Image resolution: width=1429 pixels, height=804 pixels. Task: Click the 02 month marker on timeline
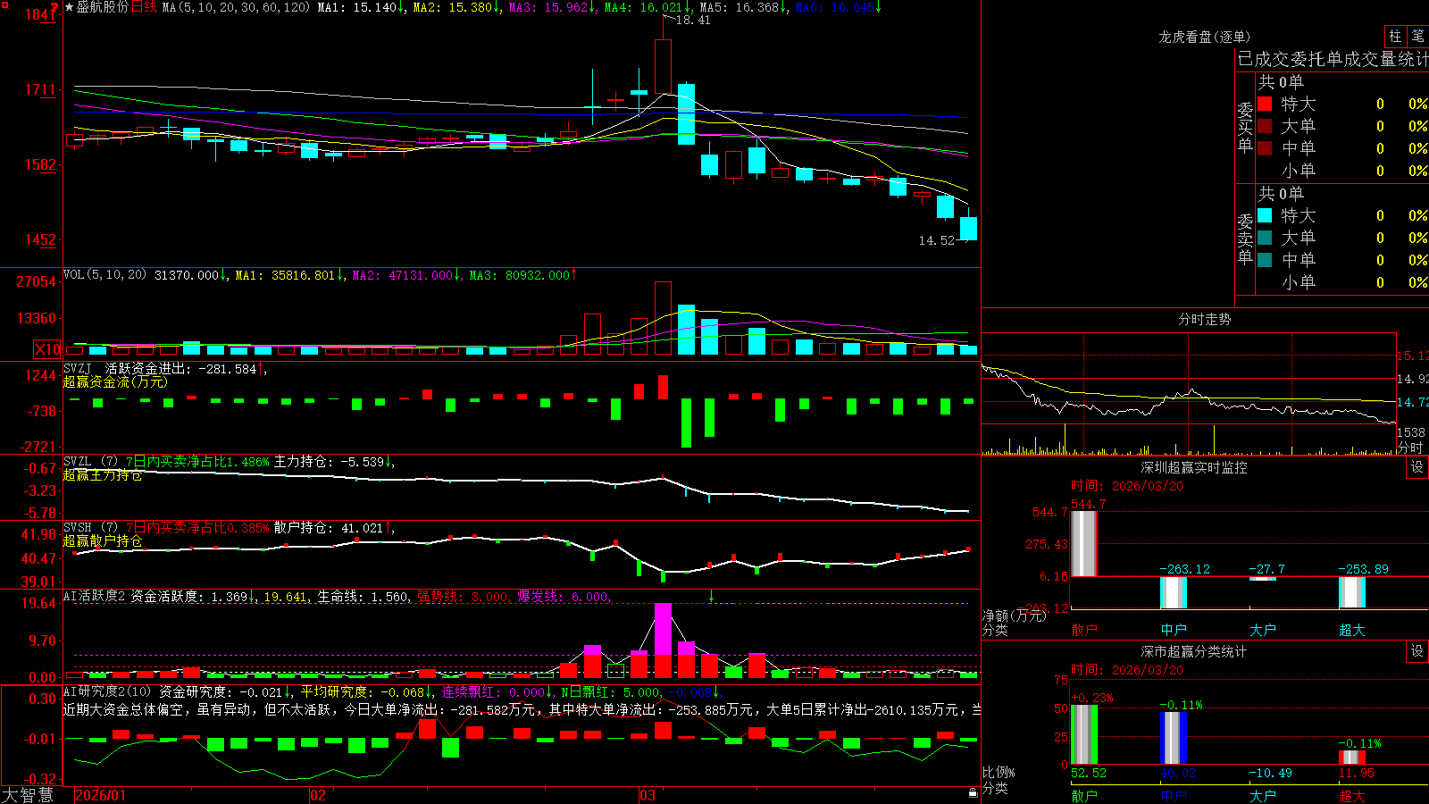[x=318, y=795]
